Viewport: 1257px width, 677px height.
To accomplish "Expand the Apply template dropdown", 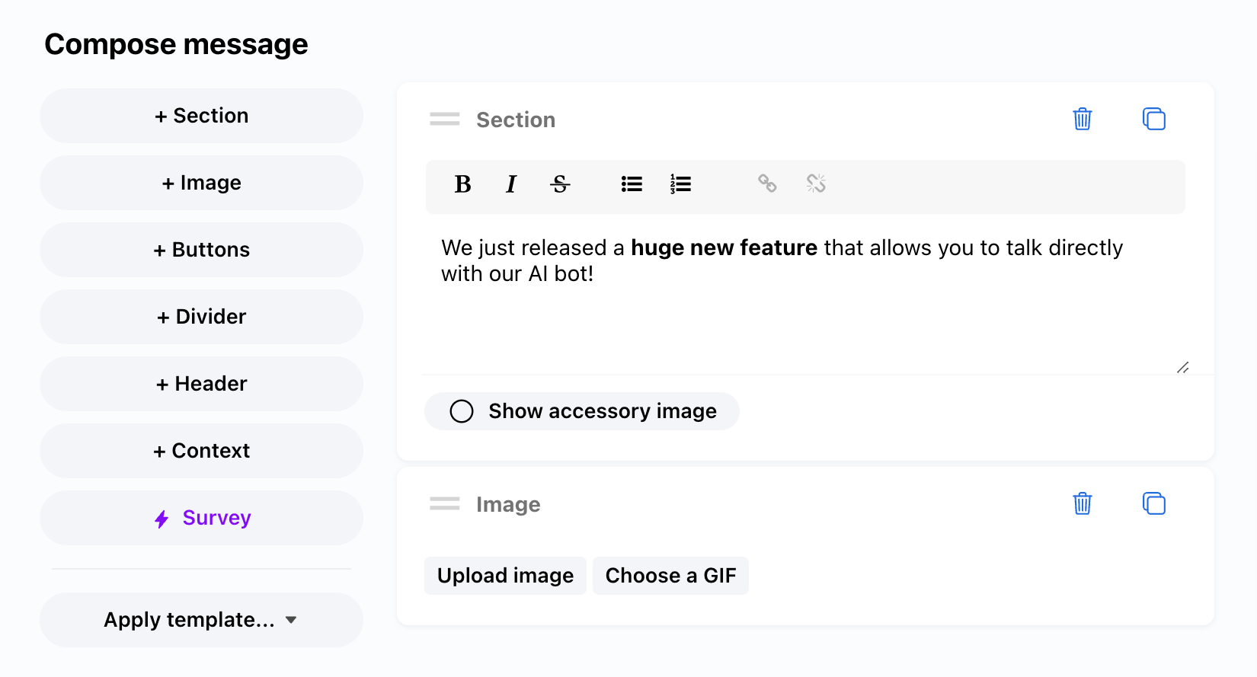I will point(201,620).
